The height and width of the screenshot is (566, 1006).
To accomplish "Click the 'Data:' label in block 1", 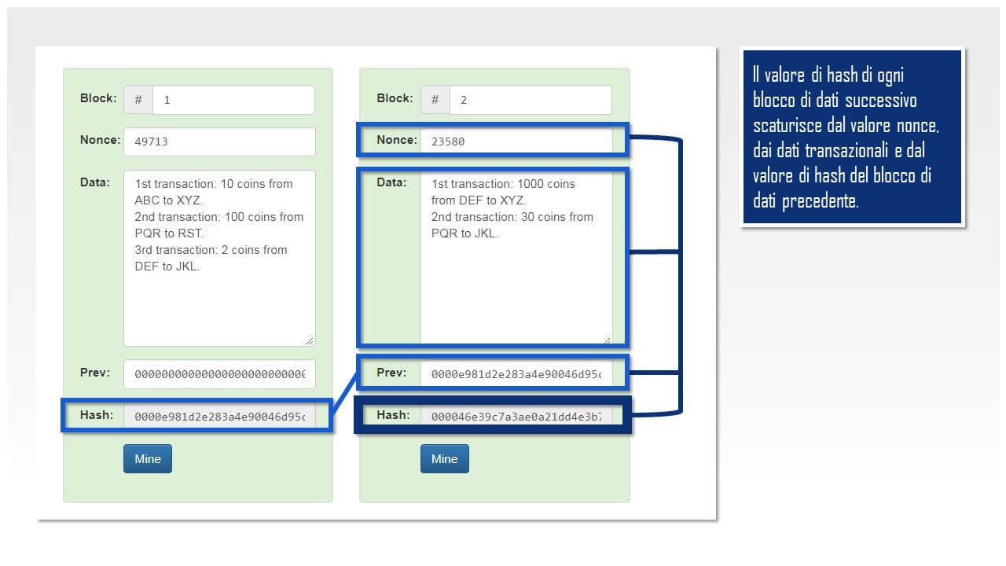I will (x=95, y=182).
